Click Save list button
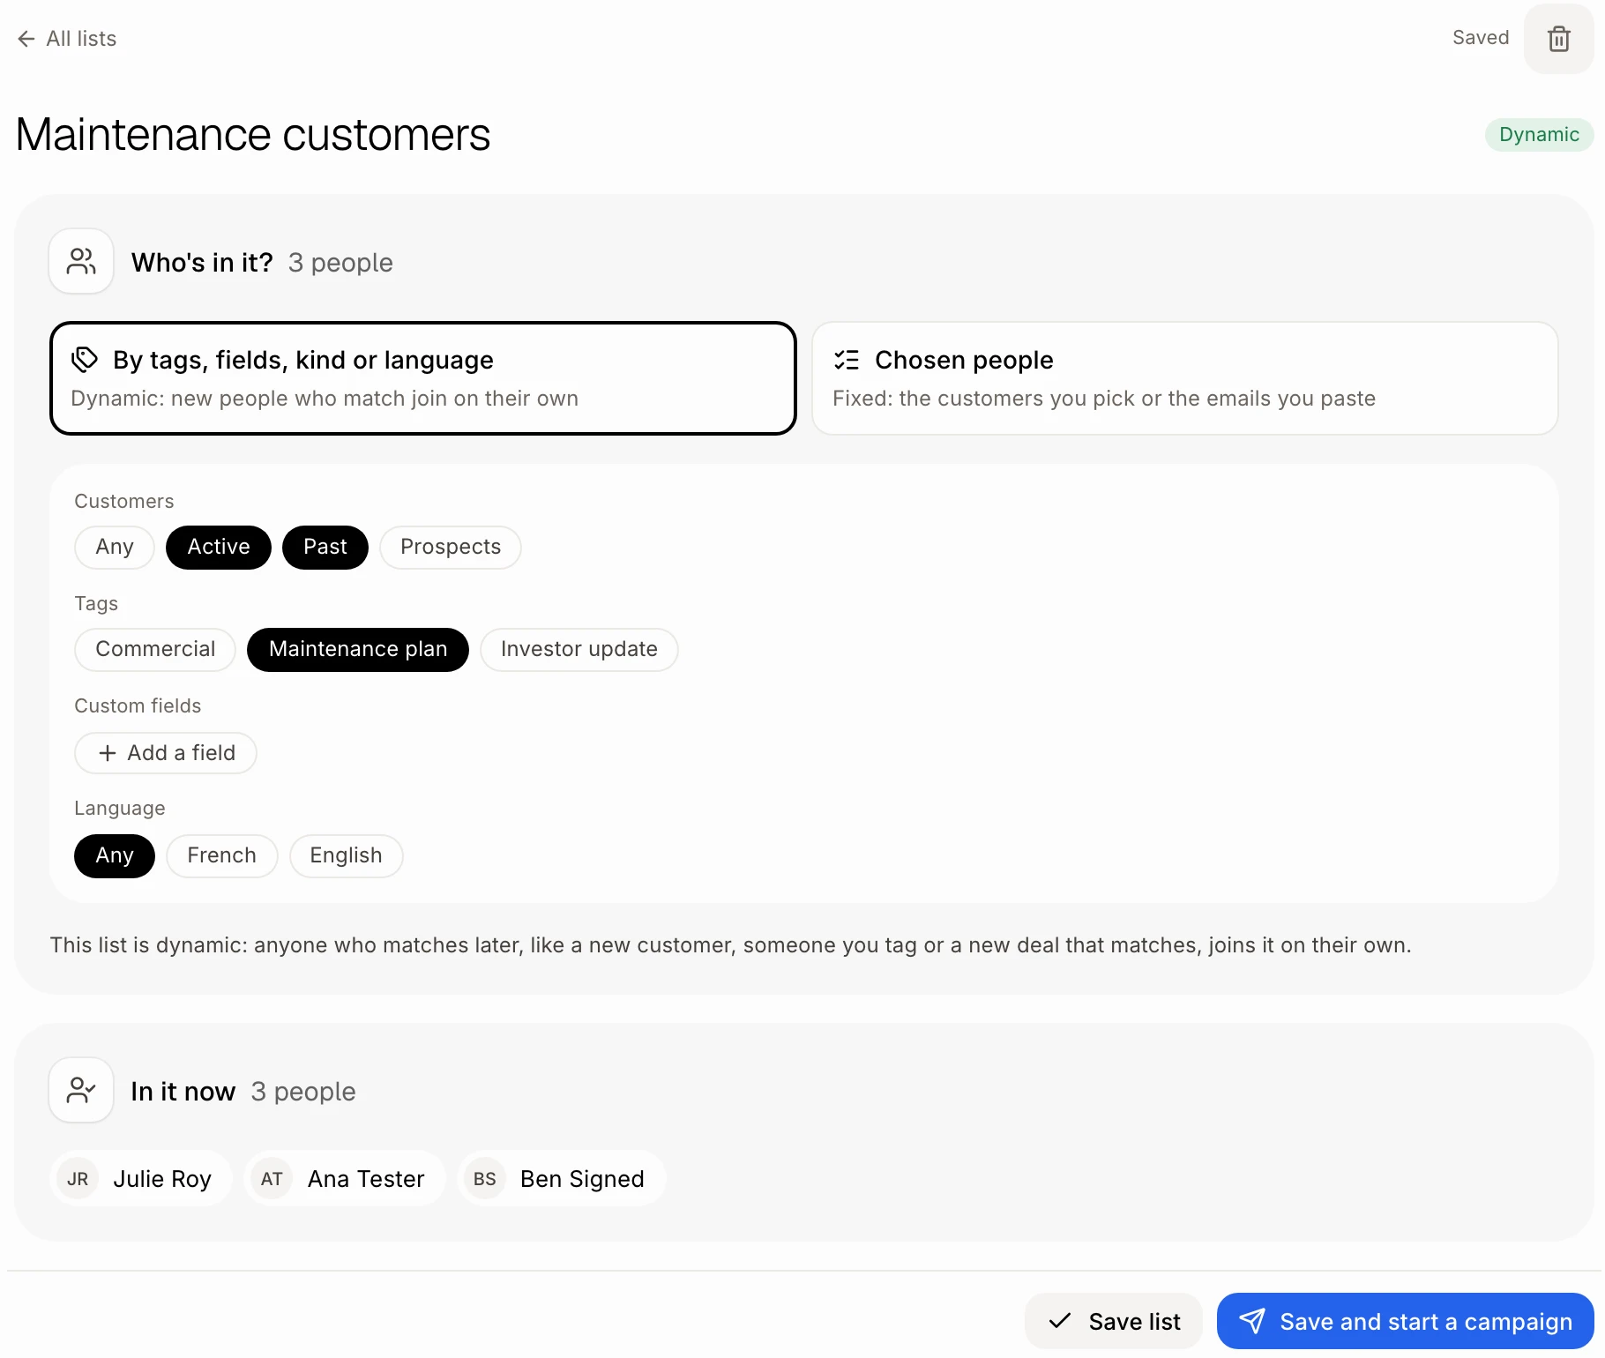 point(1114,1321)
